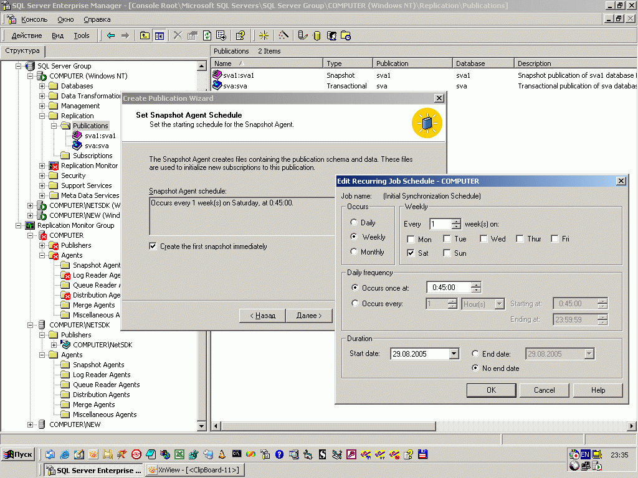Run the Wizard wand toolbar icon
Viewport: 638px width, 478px height.
tap(283, 35)
